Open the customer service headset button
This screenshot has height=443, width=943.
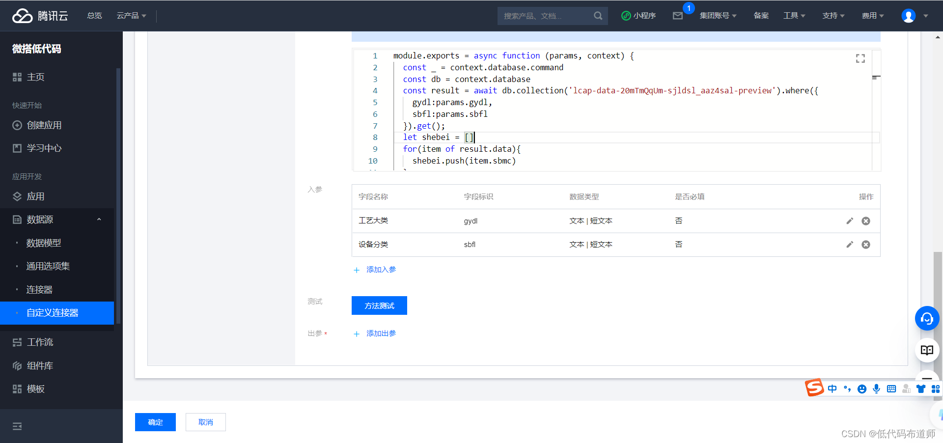[927, 319]
